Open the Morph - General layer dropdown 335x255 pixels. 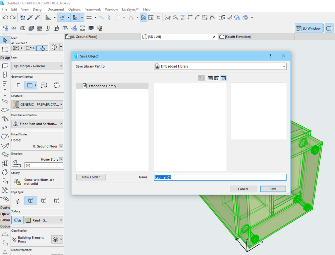(x=37, y=66)
